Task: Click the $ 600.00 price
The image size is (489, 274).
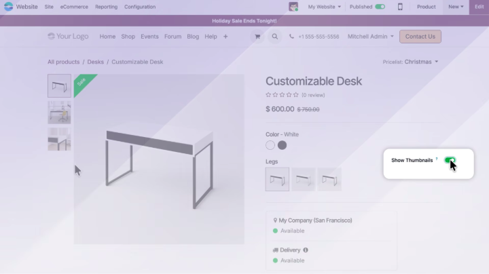Action: (280, 109)
